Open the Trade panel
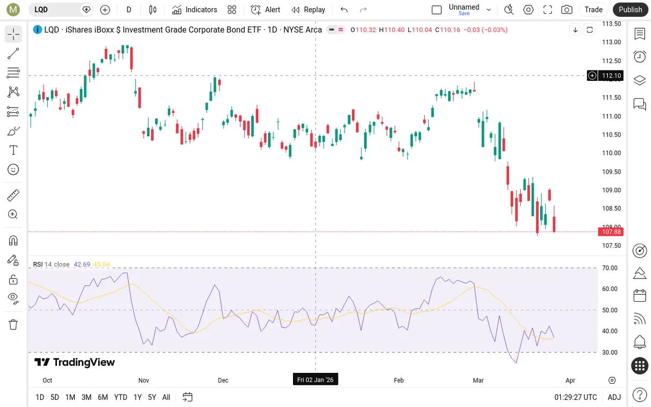651x407 pixels. (x=593, y=10)
